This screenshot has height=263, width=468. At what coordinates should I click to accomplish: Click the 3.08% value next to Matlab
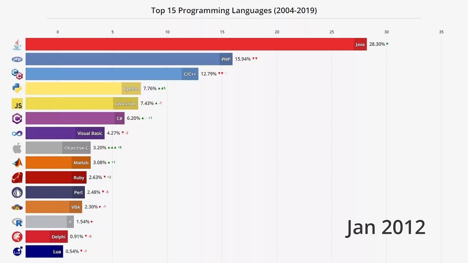99,163
